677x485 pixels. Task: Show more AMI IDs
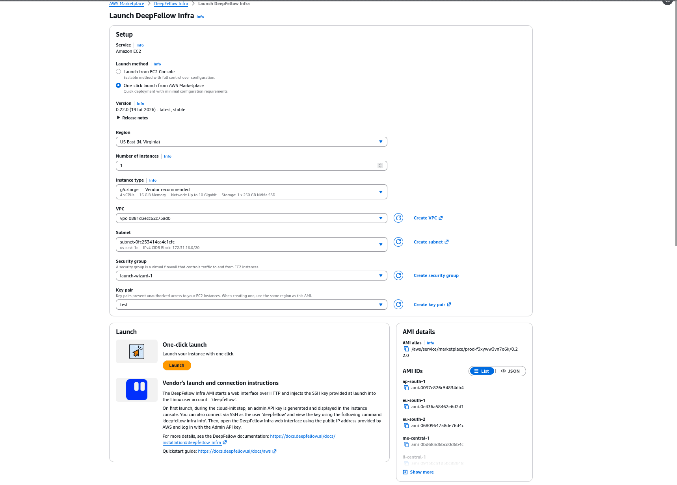418,472
